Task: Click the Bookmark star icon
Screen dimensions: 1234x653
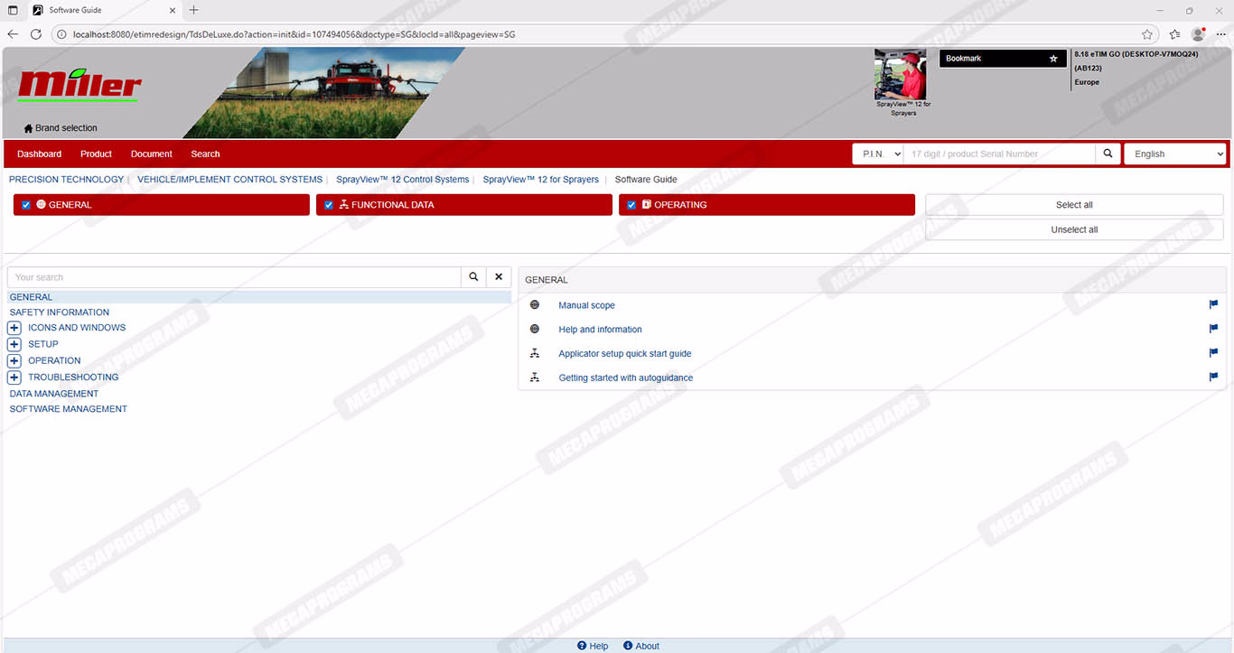Action: [x=1052, y=59]
